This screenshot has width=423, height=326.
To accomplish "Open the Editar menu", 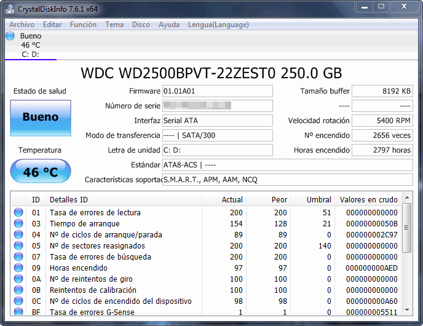I will pyautogui.click(x=52, y=25).
